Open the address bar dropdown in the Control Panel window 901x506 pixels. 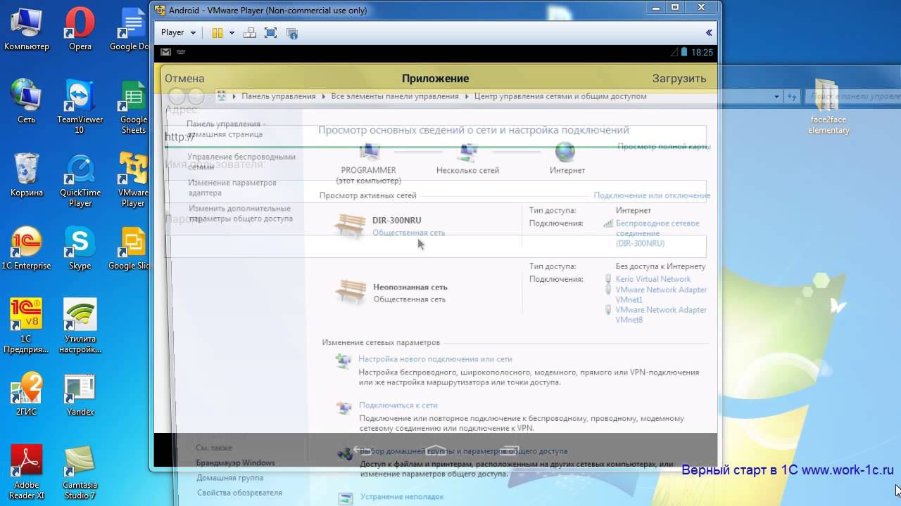[776, 96]
